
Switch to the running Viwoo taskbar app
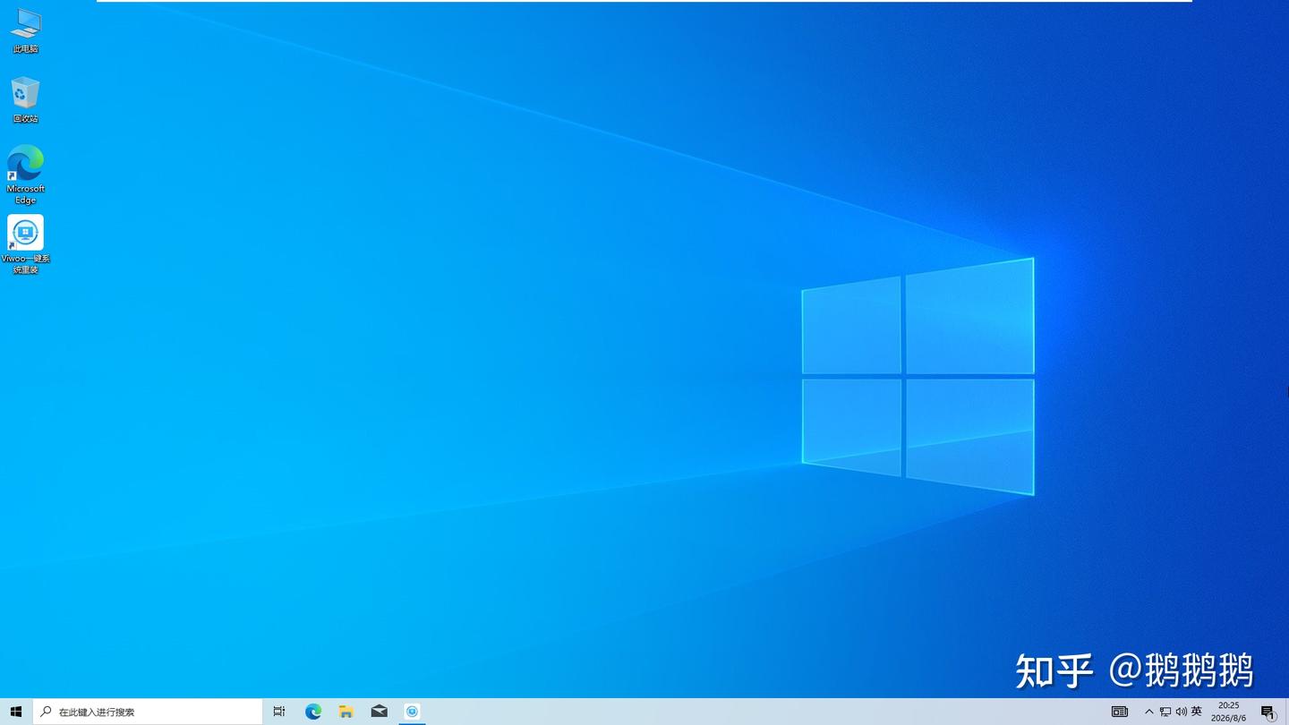(412, 712)
